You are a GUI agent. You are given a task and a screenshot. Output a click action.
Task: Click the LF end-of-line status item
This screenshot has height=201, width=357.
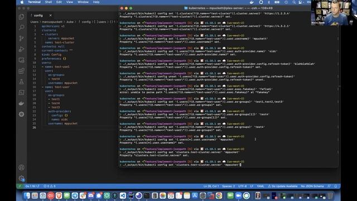click(x=252, y=186)
